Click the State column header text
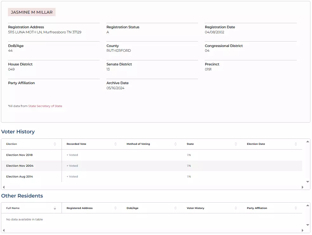 click(x=190, y=144)
